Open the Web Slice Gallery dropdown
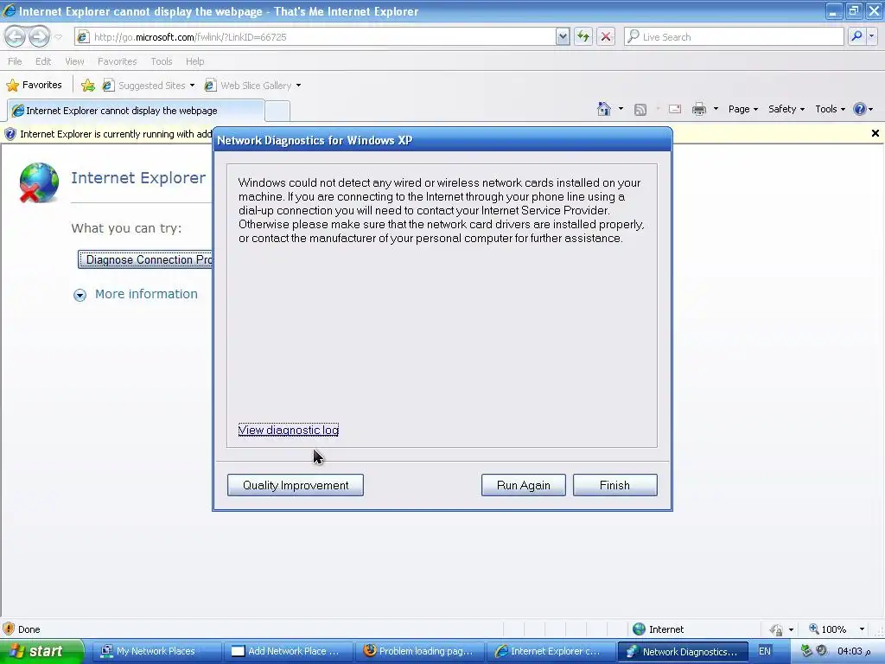The width and height of the screenshot is (885, 664). (x=253, y=86)
